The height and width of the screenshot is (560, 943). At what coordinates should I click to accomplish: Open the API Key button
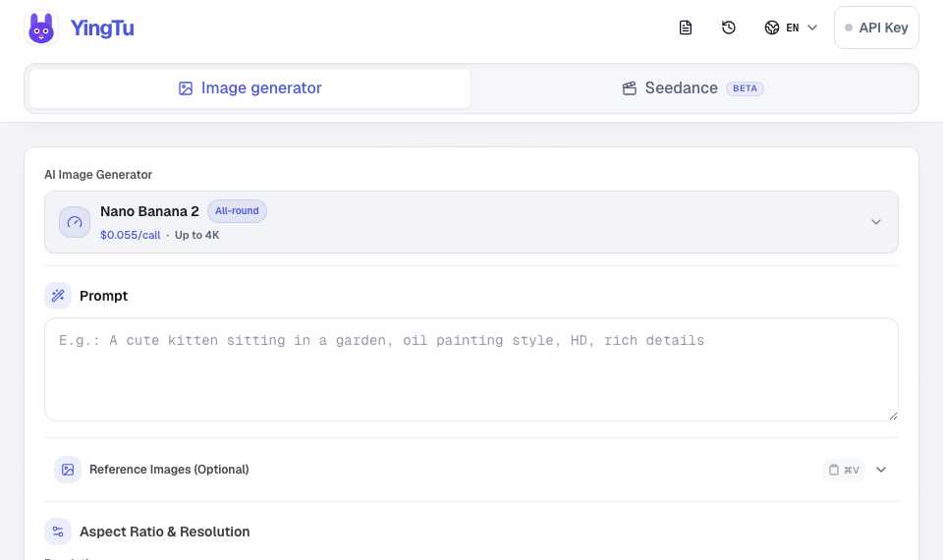(x=876, y=28)
